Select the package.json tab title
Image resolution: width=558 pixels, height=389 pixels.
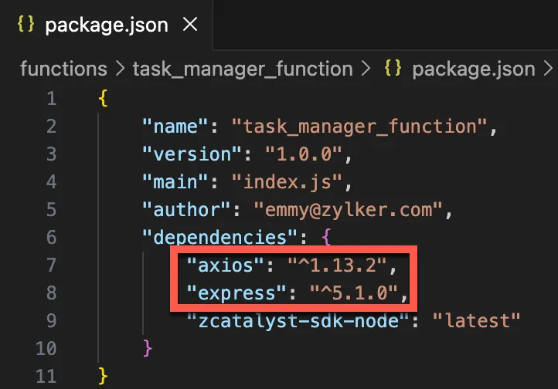[x=107, y=25]
